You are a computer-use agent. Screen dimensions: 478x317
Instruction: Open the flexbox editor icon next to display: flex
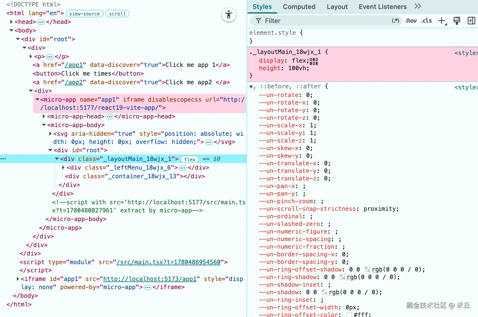pos(314,61)
